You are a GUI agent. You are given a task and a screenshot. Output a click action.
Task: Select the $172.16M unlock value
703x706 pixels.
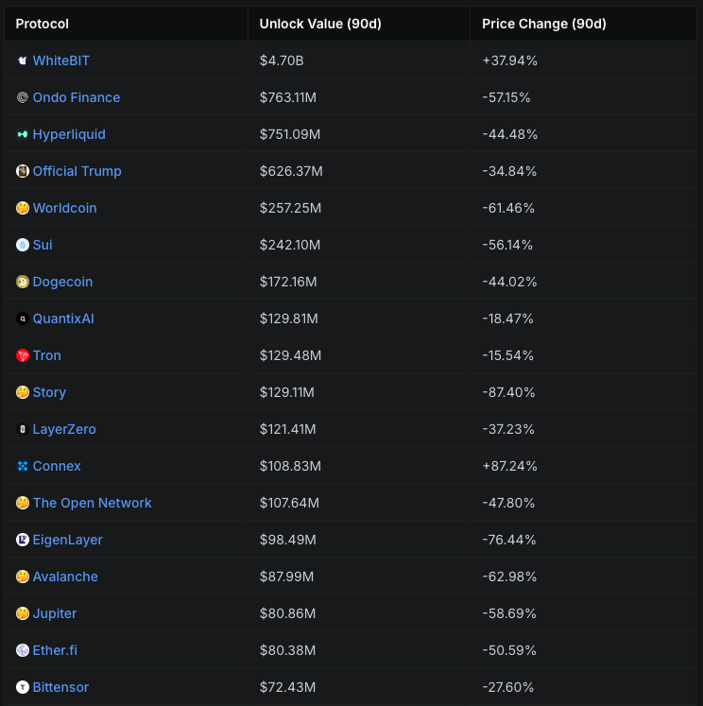[288, 282]
